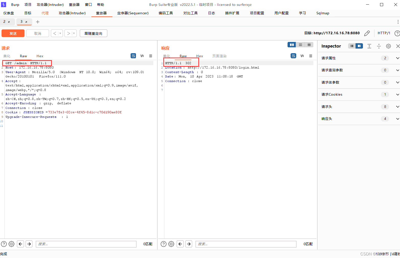The height and width of the screenshot is (258, 400).
Task: Click the 发送 send button
Action: point(13,33)
